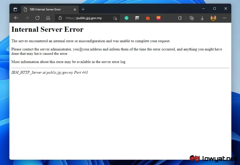Open the Grammarly extension icon

pyautogui.click(x=126, y=18)
